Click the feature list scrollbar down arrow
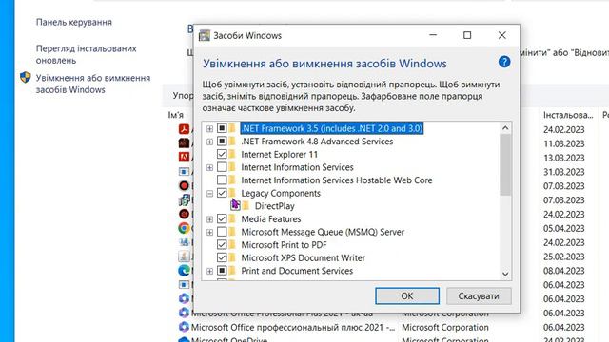The height and width of the screenshot is (342, 609). [505, 274]
